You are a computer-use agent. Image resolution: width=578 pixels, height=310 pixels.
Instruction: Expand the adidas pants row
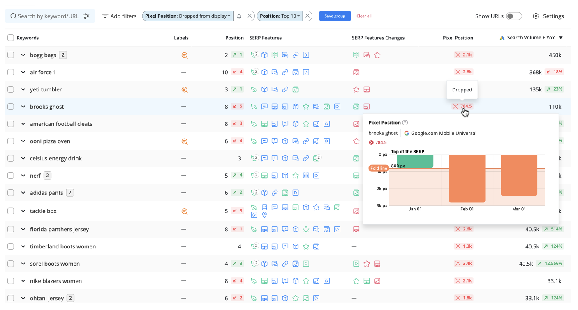point(23,193)
